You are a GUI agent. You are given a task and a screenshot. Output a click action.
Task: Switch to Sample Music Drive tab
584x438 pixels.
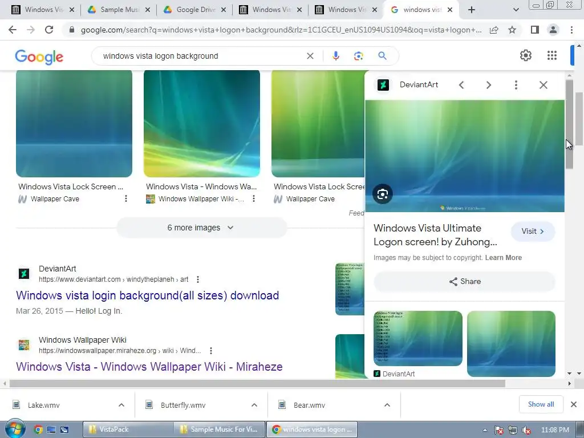pyautogui.click(x=119, y=10)
